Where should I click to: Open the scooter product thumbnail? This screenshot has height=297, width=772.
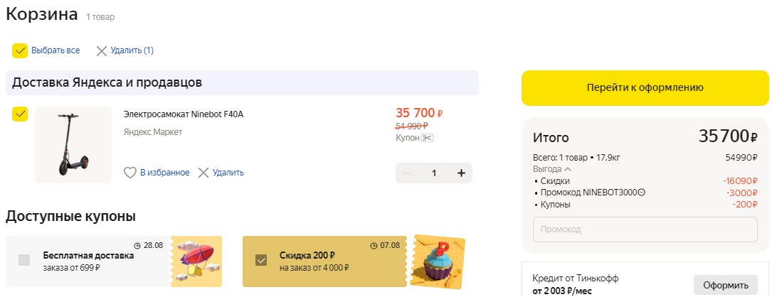tap(73, 144)
